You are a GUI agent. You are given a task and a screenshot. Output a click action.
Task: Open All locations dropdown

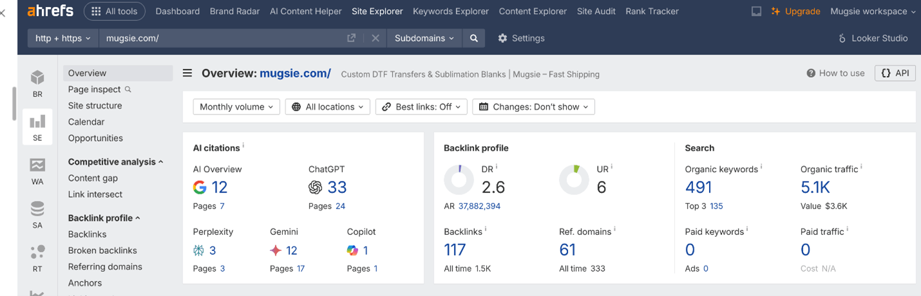click(x=328, y=107)
